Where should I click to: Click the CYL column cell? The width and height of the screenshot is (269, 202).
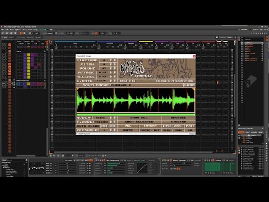click(178, 126)
